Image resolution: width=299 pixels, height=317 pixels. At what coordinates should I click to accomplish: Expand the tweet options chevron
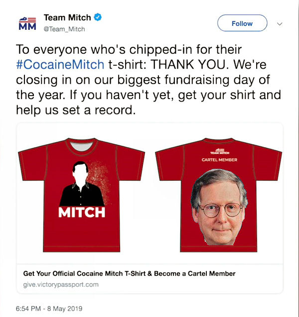coord(280,24)
